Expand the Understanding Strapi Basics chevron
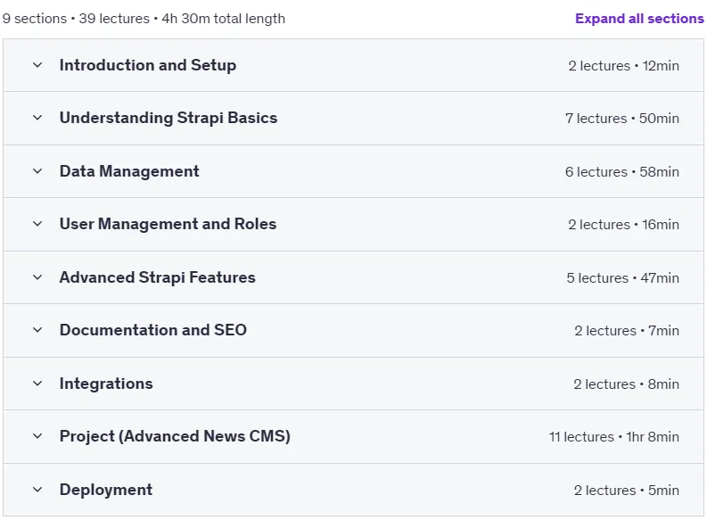This screenshot has height=520, width=707. pyautogui.click(x=37, y=118)
